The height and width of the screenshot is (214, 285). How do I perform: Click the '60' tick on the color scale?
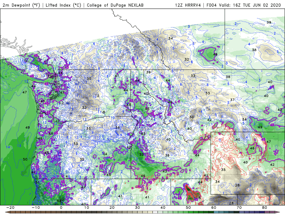point(214,208)
